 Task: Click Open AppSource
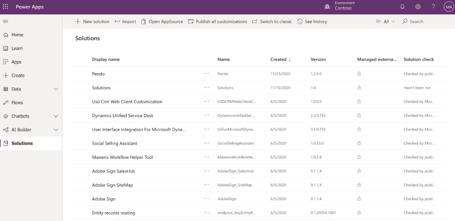click(x=162, y=21)
